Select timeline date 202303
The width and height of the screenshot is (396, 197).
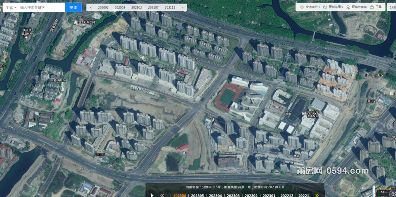coord(233,195)
